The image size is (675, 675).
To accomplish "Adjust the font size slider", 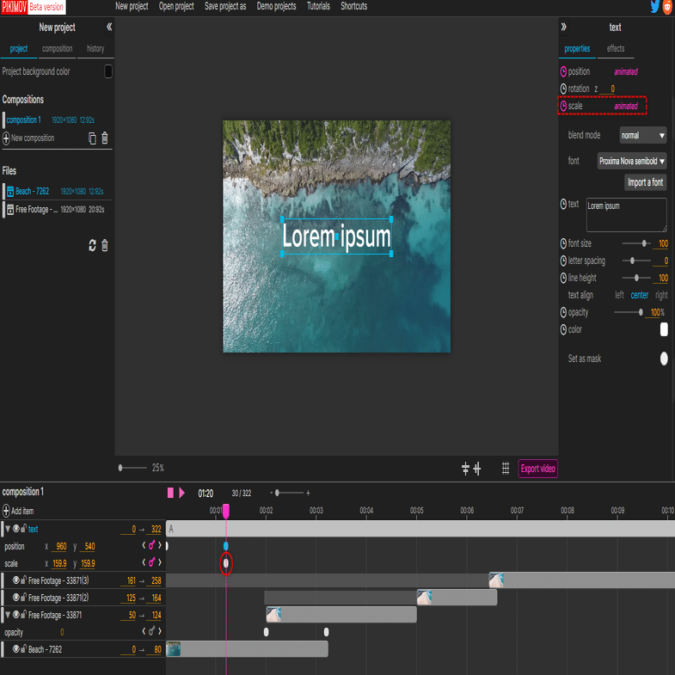I will 636,243.
